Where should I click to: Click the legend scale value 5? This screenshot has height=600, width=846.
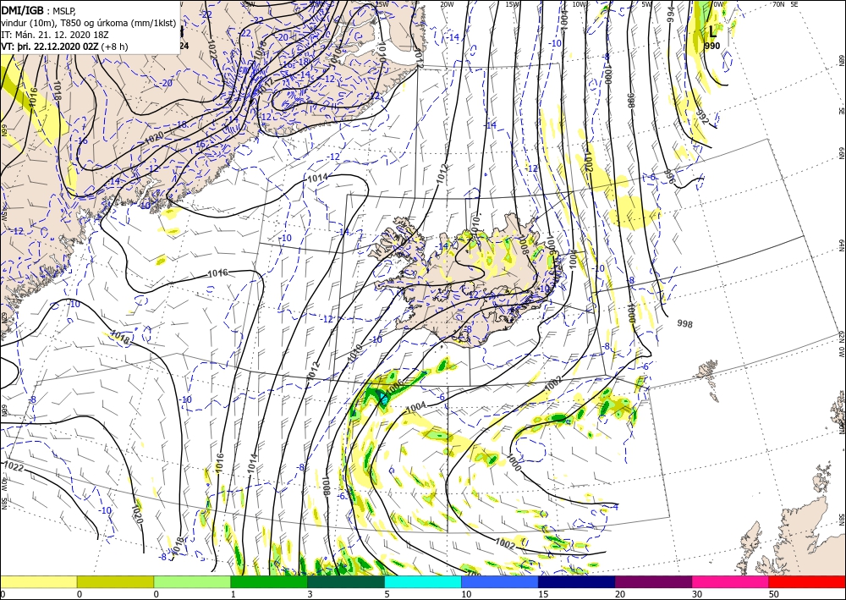point(387,594)
